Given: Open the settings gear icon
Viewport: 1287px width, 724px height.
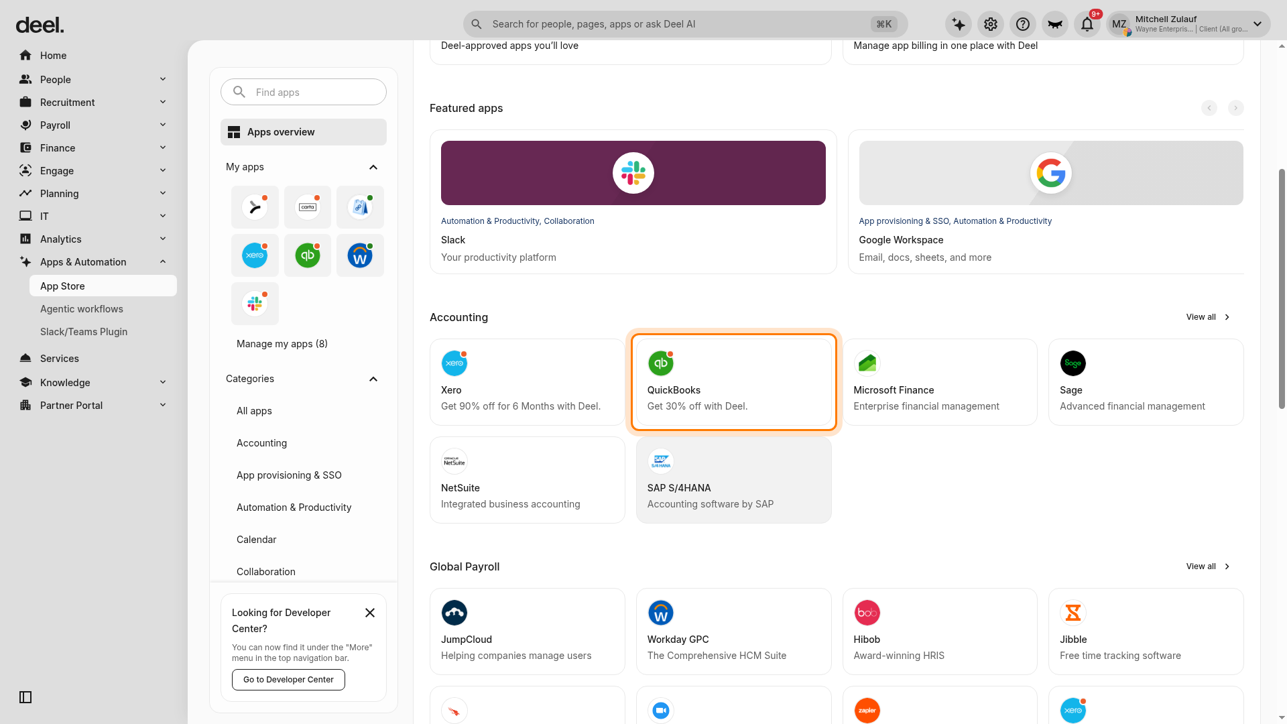Looking at the screenshot, I should tap(991, 24).
